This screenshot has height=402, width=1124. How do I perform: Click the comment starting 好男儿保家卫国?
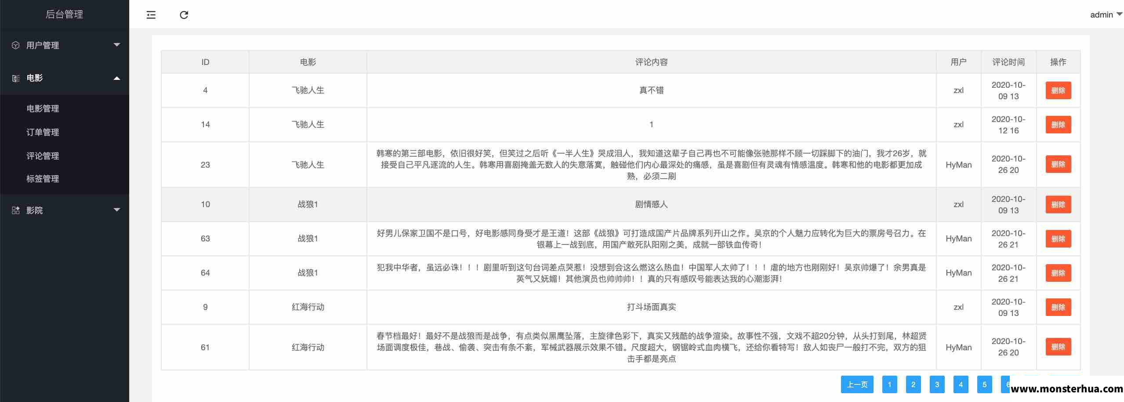pos(651,239)
